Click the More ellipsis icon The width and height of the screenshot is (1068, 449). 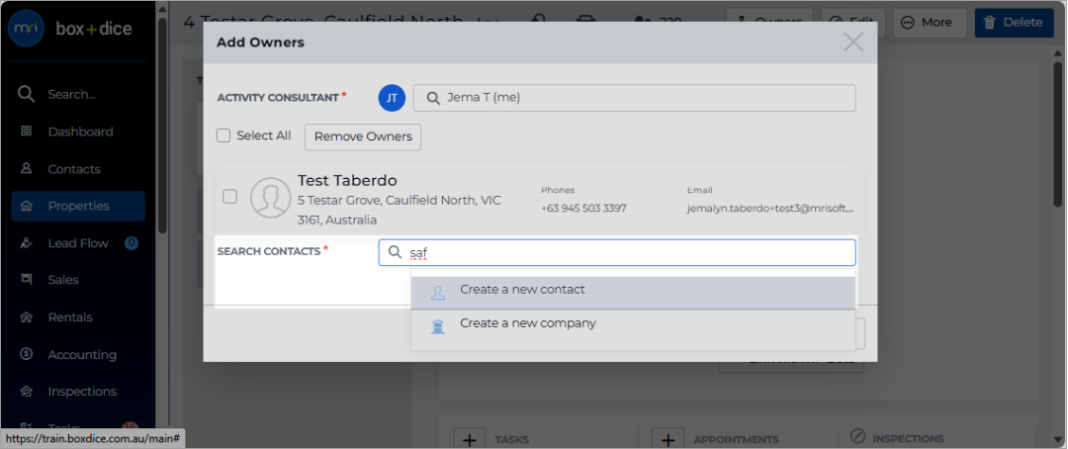coord(907,23)
